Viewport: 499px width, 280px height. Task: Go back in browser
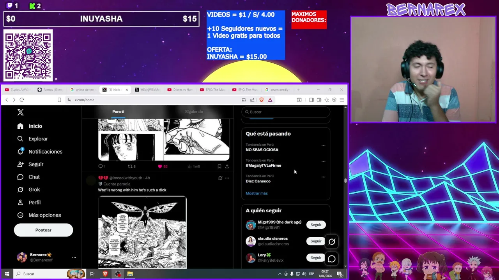(x=7, y=100)
